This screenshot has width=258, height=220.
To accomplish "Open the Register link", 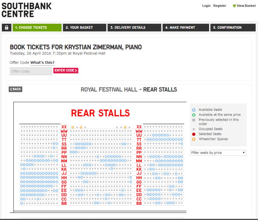I will pos(220,6).
